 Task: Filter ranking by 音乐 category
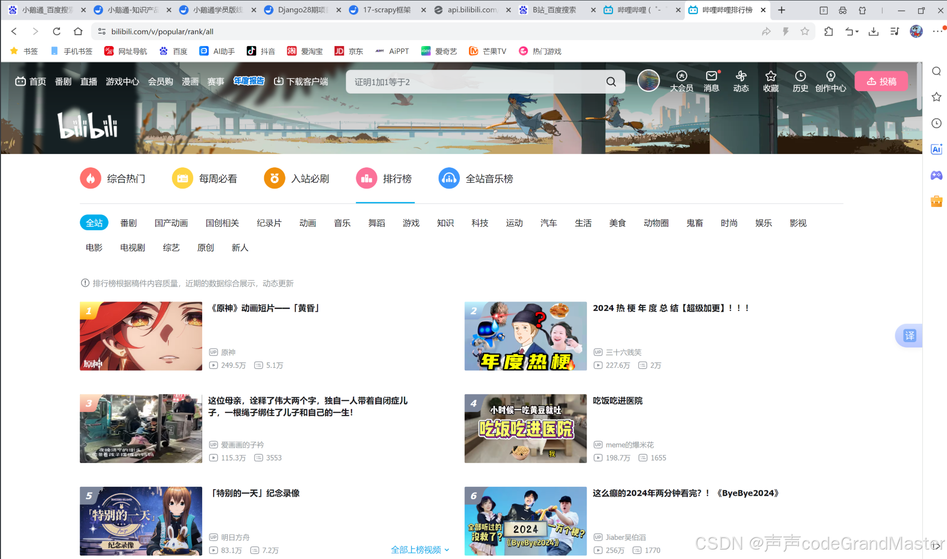click(x=342, y=223)
